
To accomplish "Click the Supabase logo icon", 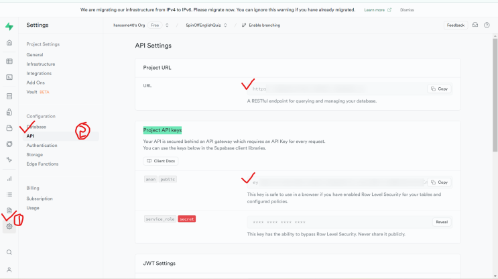I will click(x=9, y=26).
